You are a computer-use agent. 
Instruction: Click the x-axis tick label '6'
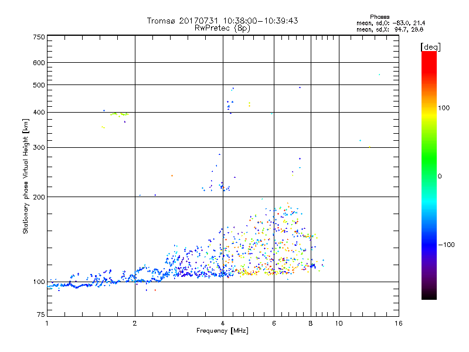coord(274,323)
